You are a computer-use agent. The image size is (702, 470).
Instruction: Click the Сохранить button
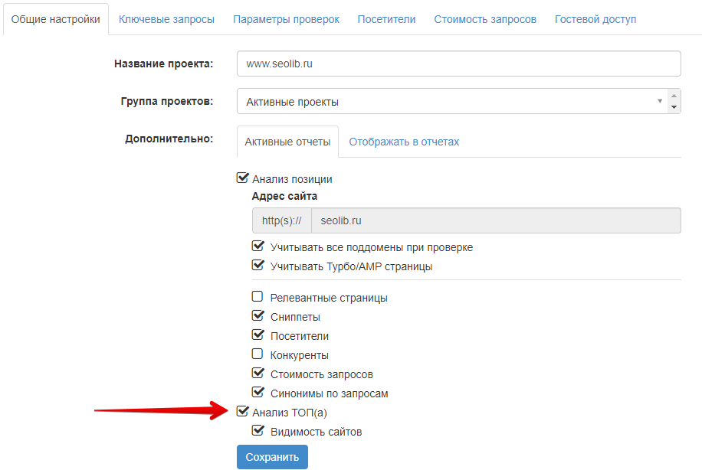pos(272,457)
